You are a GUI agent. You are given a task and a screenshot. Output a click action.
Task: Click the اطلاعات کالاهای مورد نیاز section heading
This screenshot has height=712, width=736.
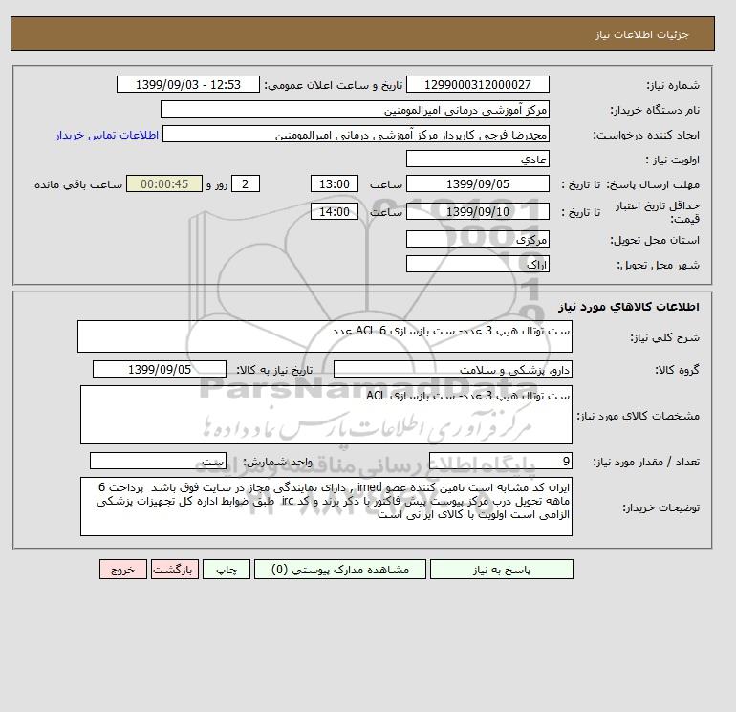click(629, 307)
